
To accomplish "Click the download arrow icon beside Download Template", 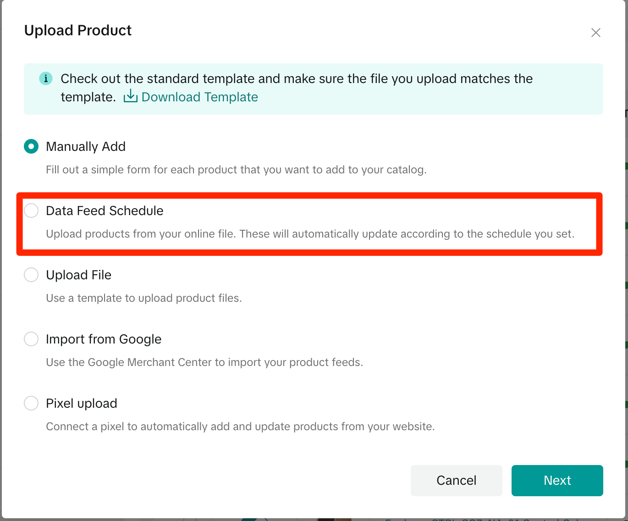I will 130,96.
